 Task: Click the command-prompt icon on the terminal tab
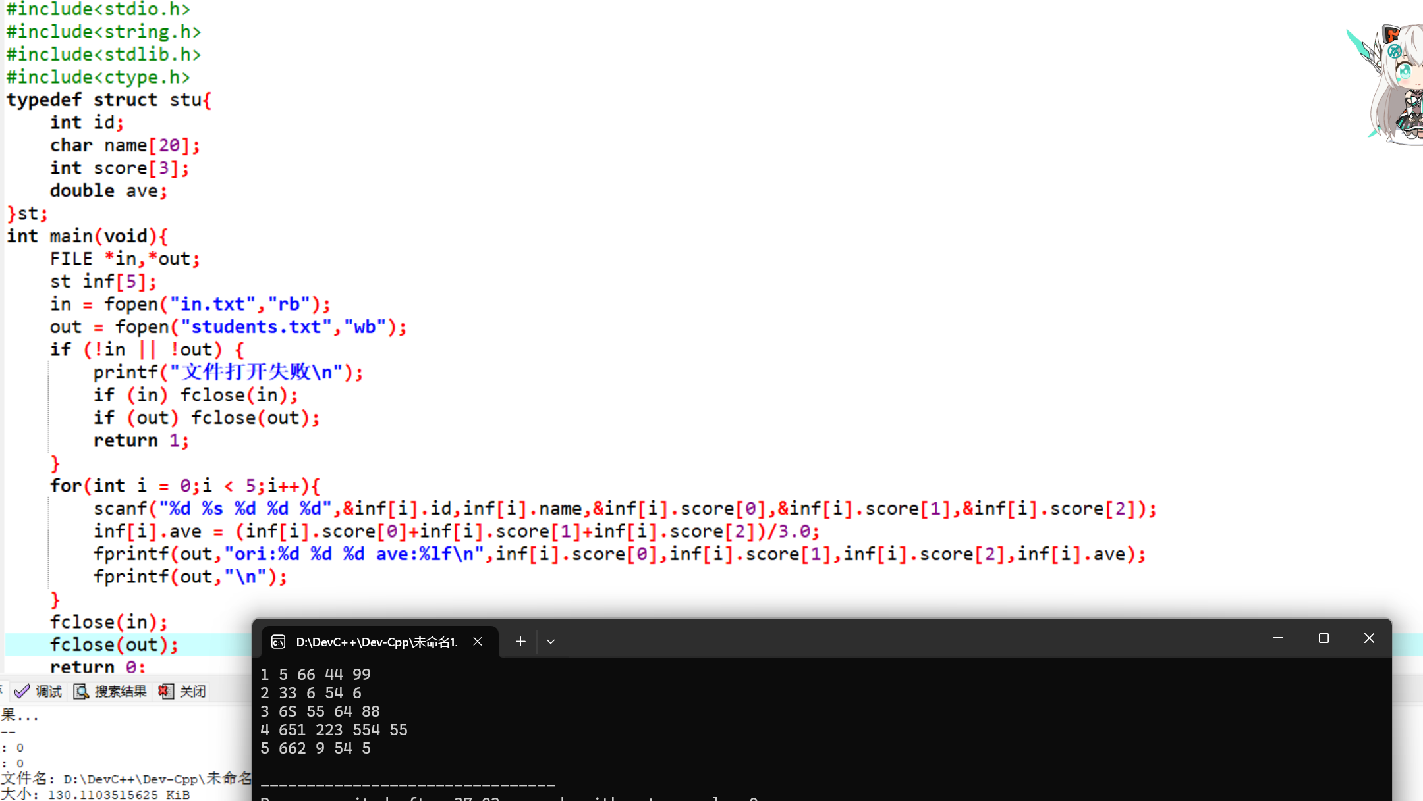pos(277,642)
